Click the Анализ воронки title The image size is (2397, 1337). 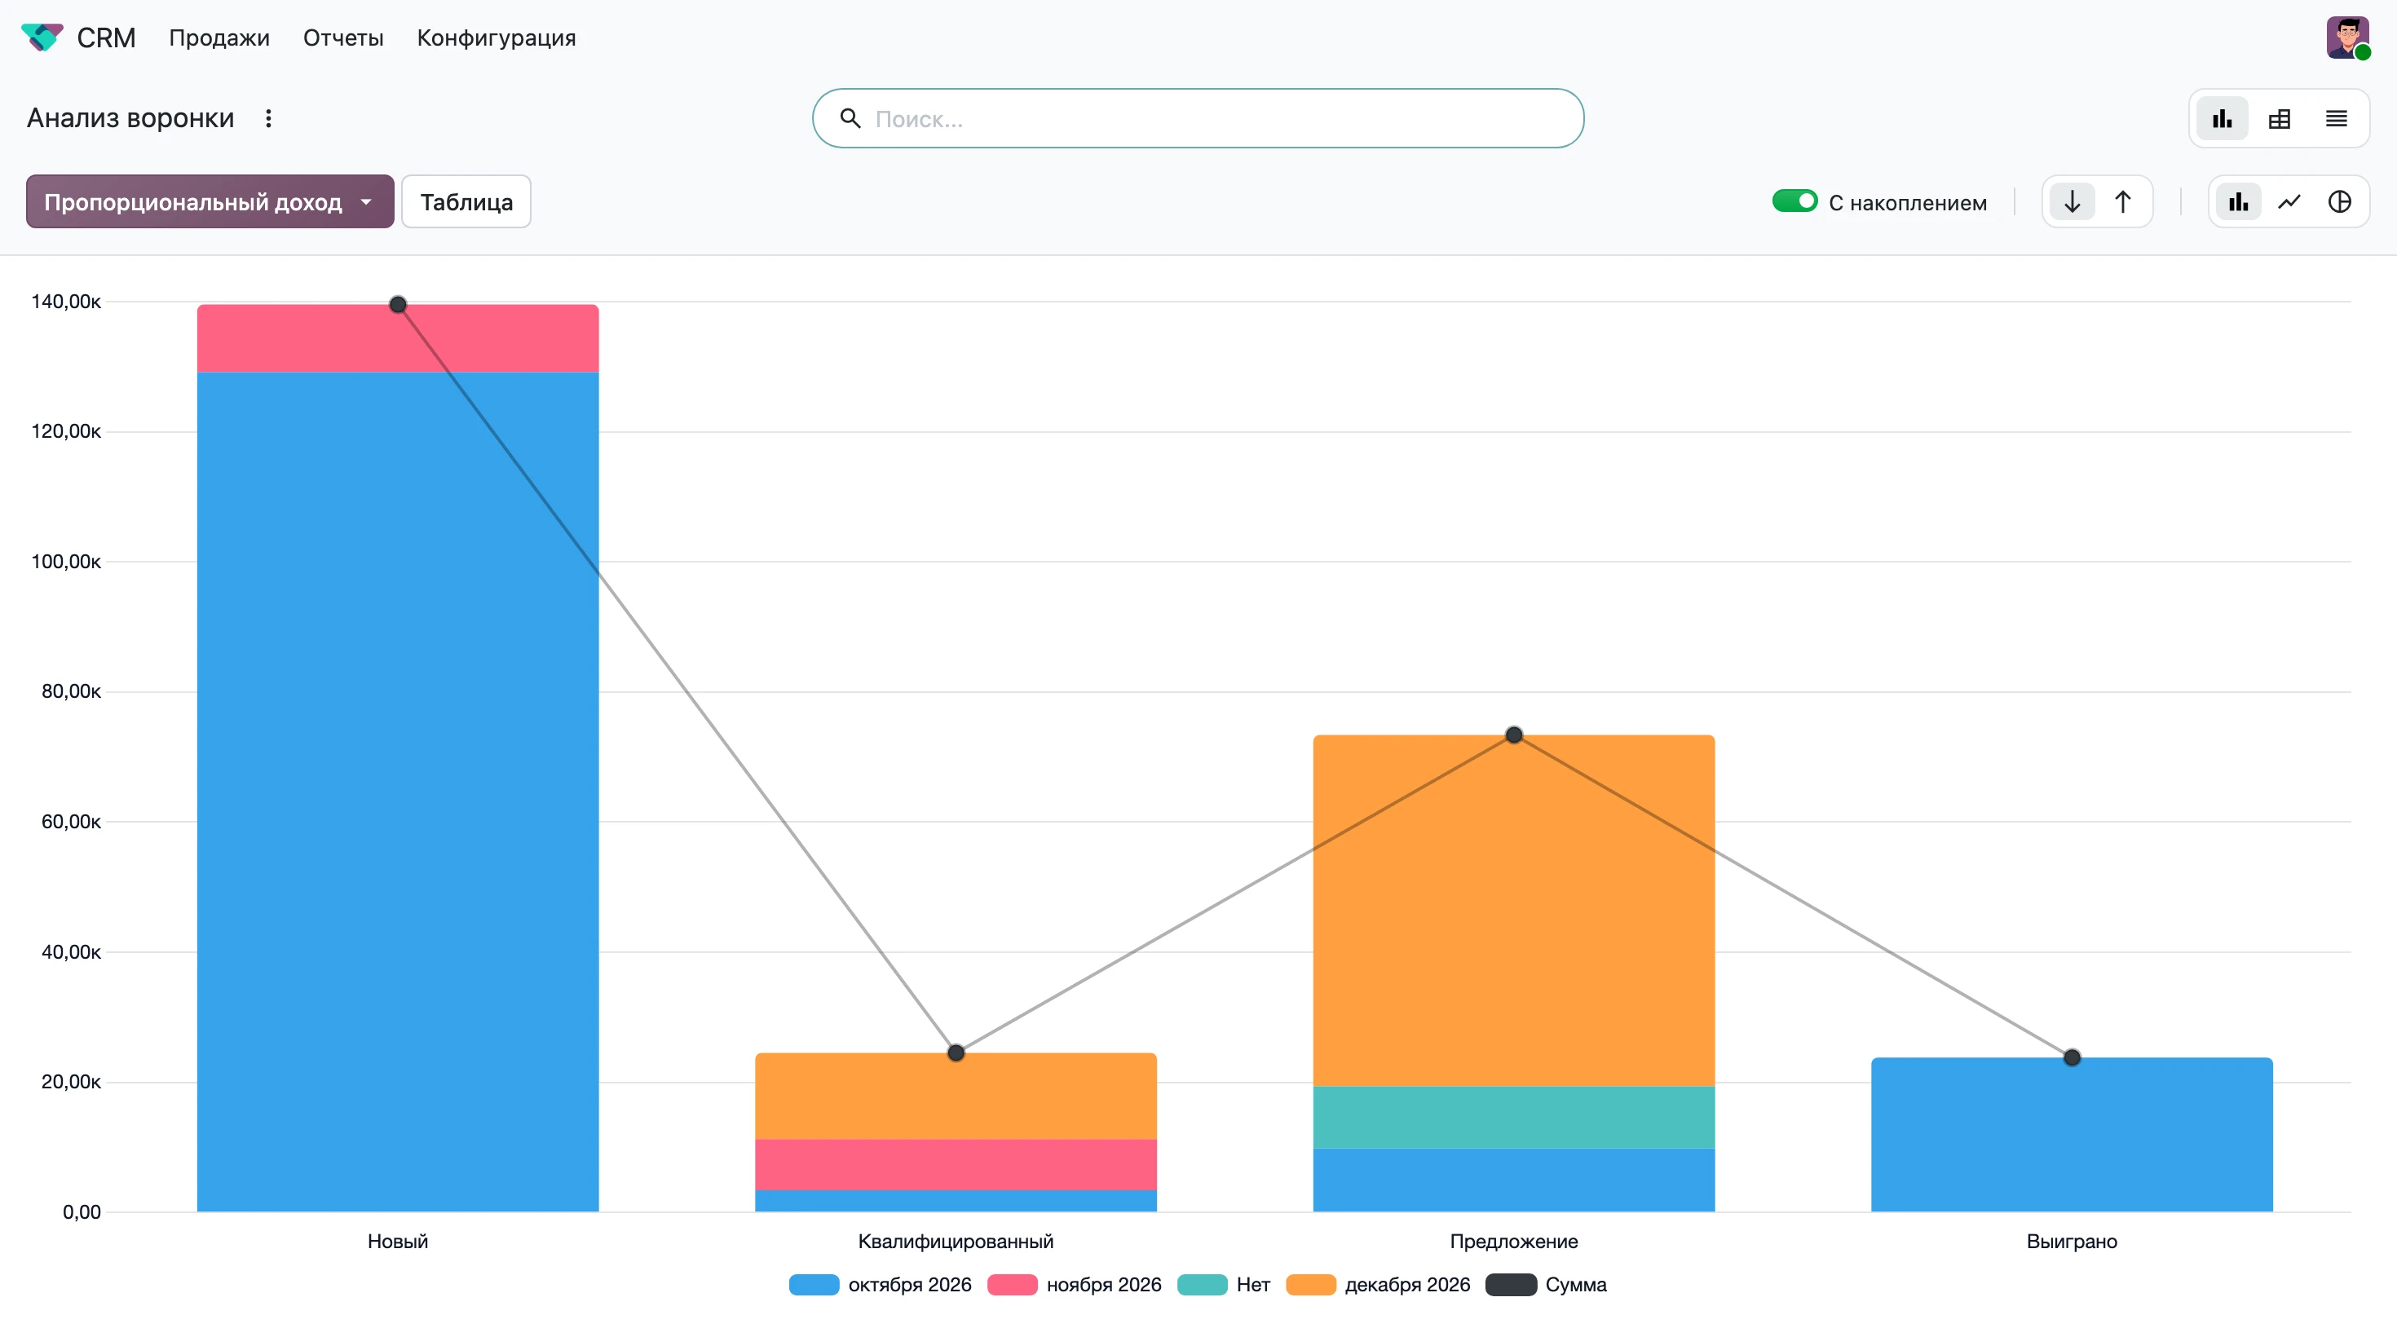click(130, 118)
